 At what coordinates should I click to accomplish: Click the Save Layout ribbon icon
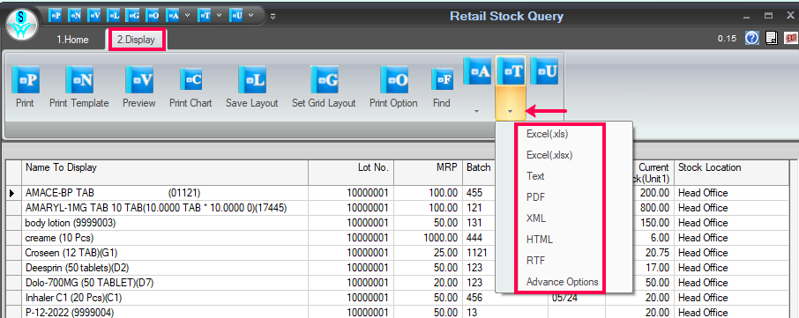click(251, 80)
